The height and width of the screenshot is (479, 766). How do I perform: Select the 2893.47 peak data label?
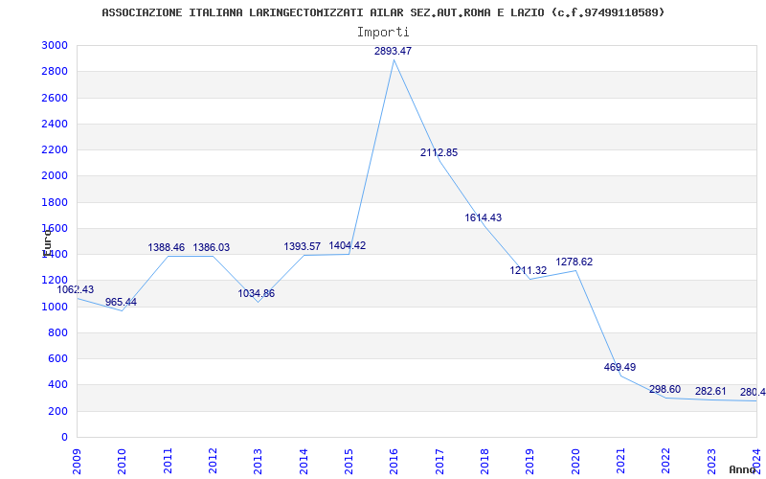coord(393,51)
